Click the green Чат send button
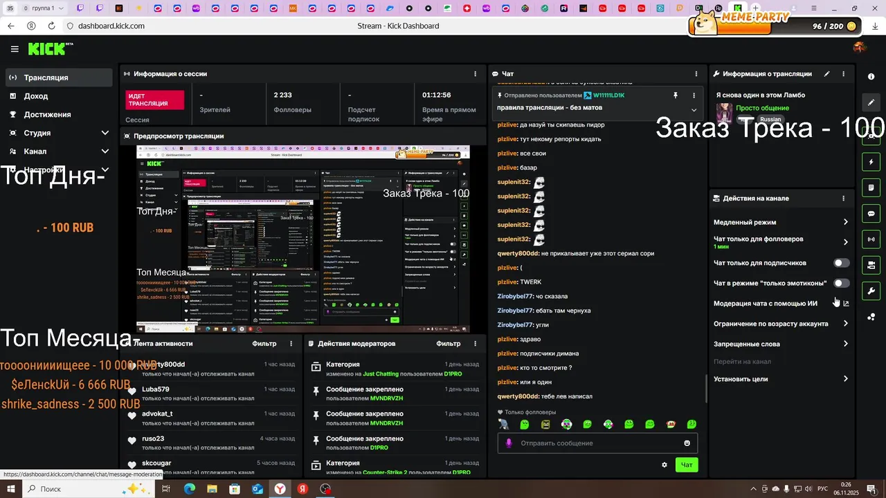Screen dimensions: 886x498 point(687,465)
